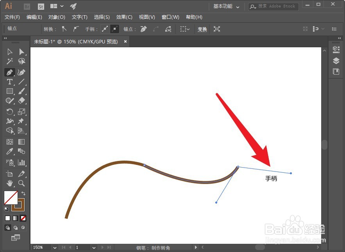This screenshot has width=345, height=252.
Task: Open the 帮助(H) menu
Action: pyautogui.click(x=194, y=17)
